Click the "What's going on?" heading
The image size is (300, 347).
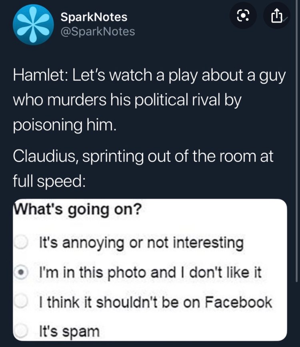click(77, 209)
